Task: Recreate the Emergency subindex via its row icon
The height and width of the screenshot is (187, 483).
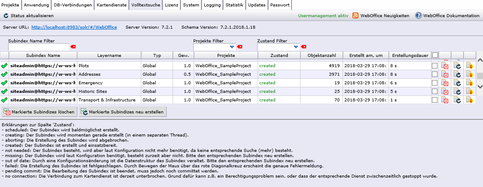Action: [x=457, y=83]
